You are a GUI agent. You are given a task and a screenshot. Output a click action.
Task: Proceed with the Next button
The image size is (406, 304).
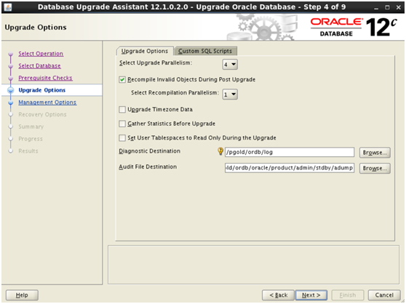pos(311,295)
